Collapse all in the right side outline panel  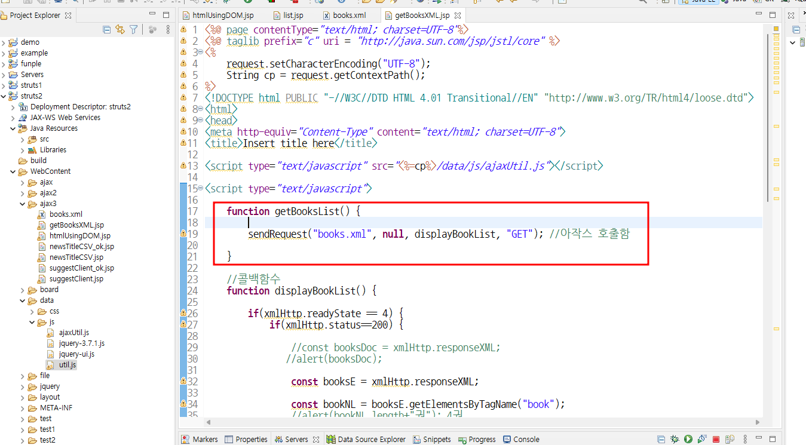(x=796, y=29)
